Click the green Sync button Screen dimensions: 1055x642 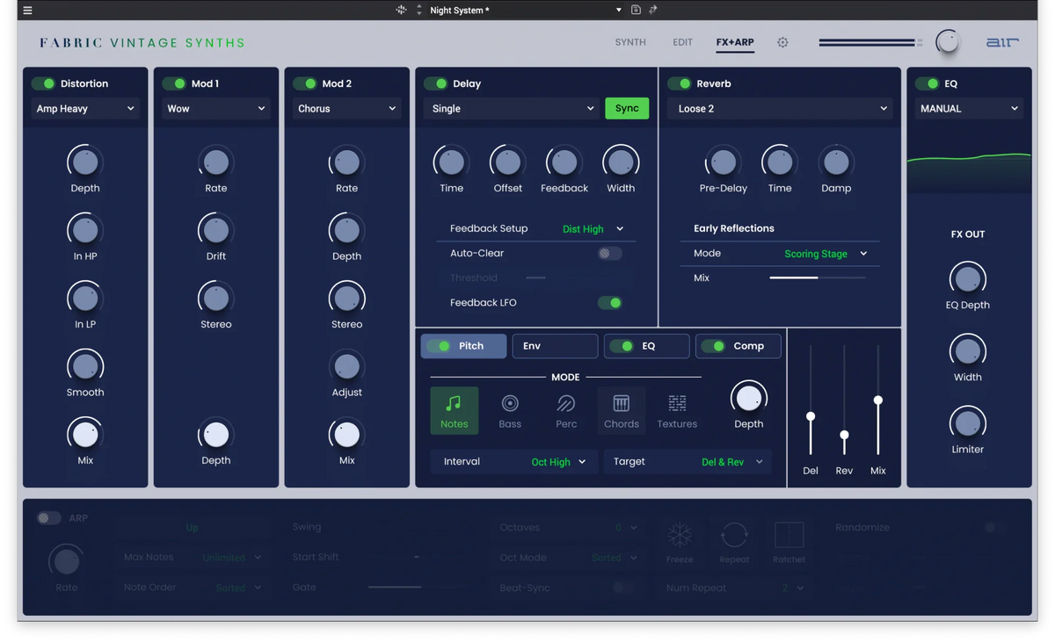click(627, 108)
